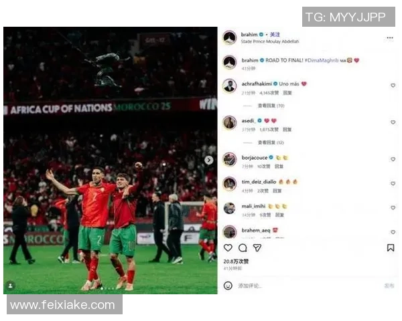Select the carousel pagination dots below photo
Image resolution: width=402 pixels, height=321 pixels.
point(107,288)
